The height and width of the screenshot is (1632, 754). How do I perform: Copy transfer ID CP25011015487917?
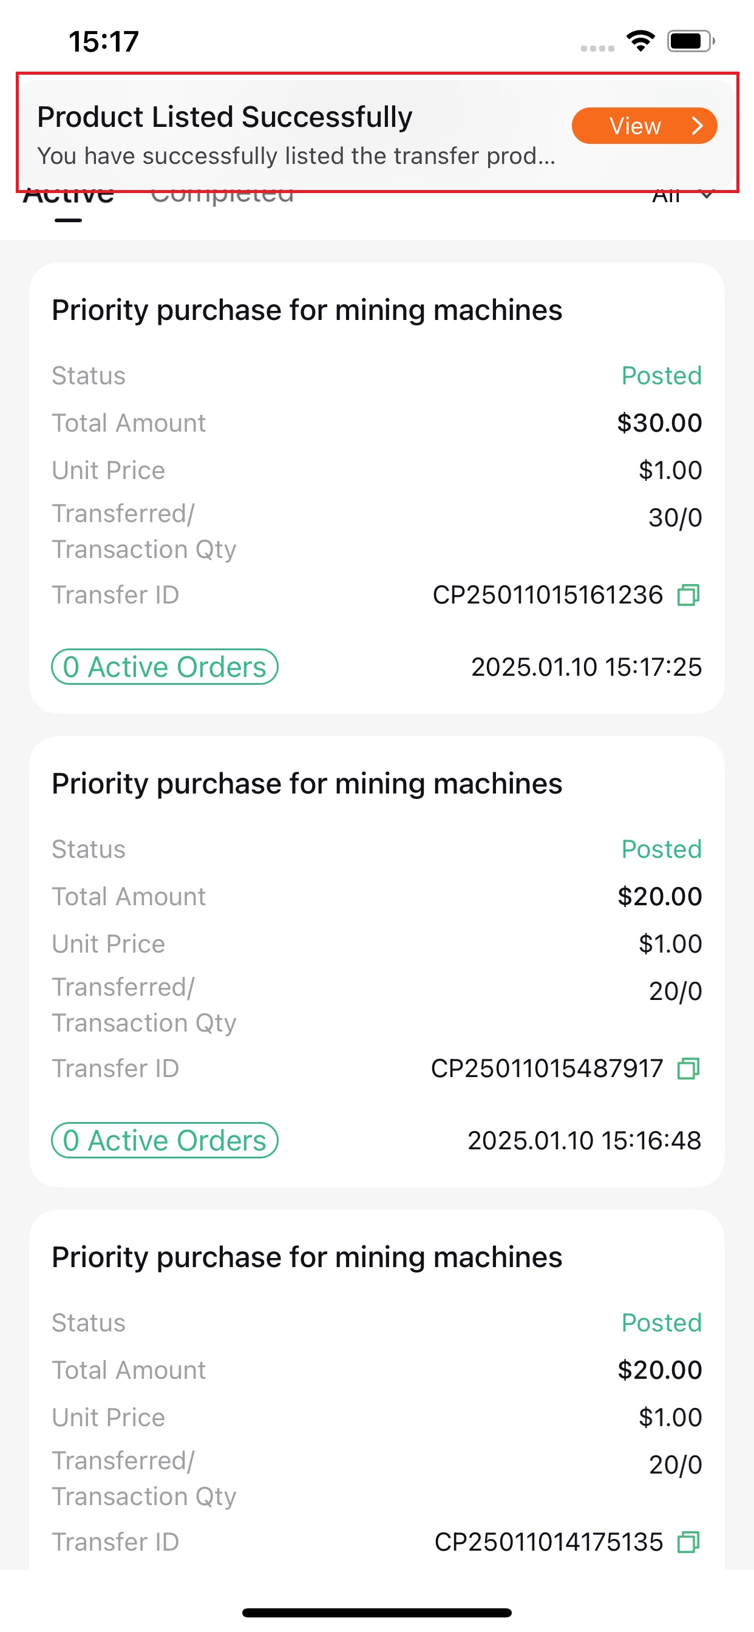(x=688, y=1069)
